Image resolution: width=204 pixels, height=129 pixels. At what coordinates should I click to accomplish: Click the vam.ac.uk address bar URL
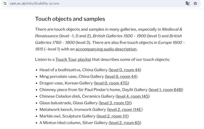click(34, 3)
